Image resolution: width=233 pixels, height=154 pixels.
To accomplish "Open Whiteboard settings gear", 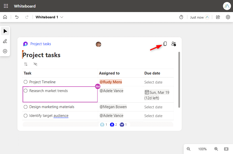I will tap(228, 17).
